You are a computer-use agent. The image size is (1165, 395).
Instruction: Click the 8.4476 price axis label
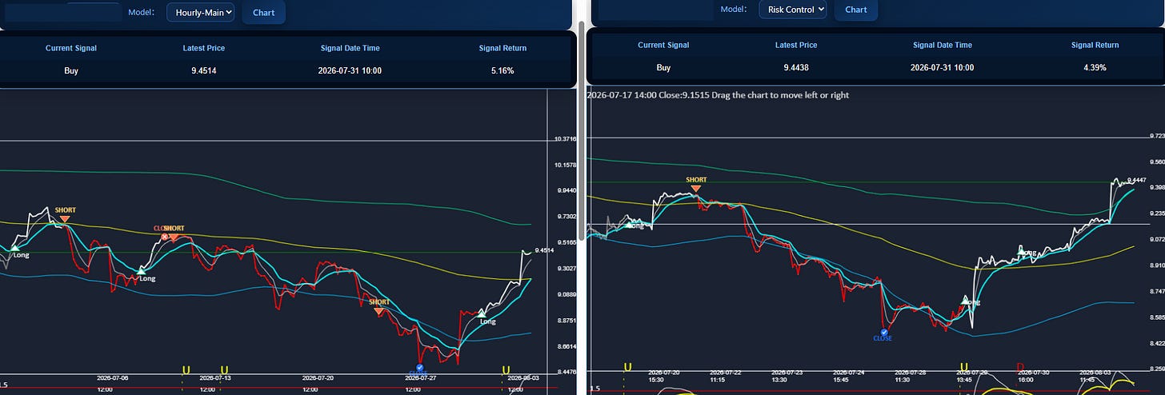[565, 372]
